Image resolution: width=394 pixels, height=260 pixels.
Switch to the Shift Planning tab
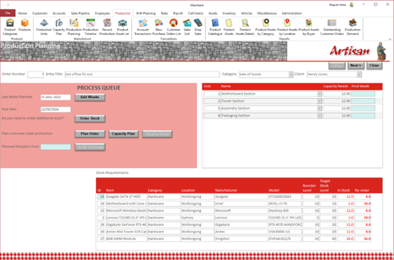(x=145, y=14)
